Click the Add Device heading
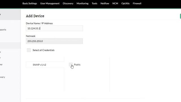The height and width of the screenshot is (102, 181). 35,16
